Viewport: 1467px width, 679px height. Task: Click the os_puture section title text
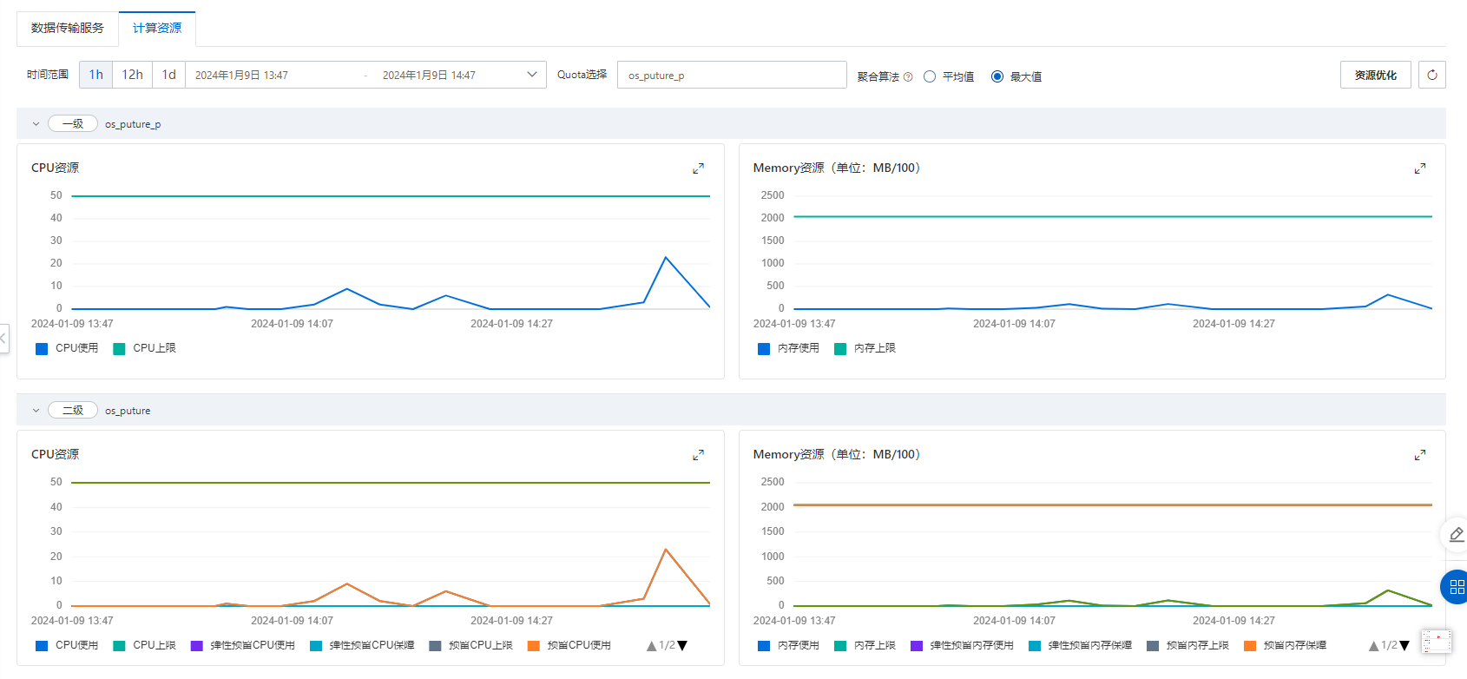(x=128, y=411)
